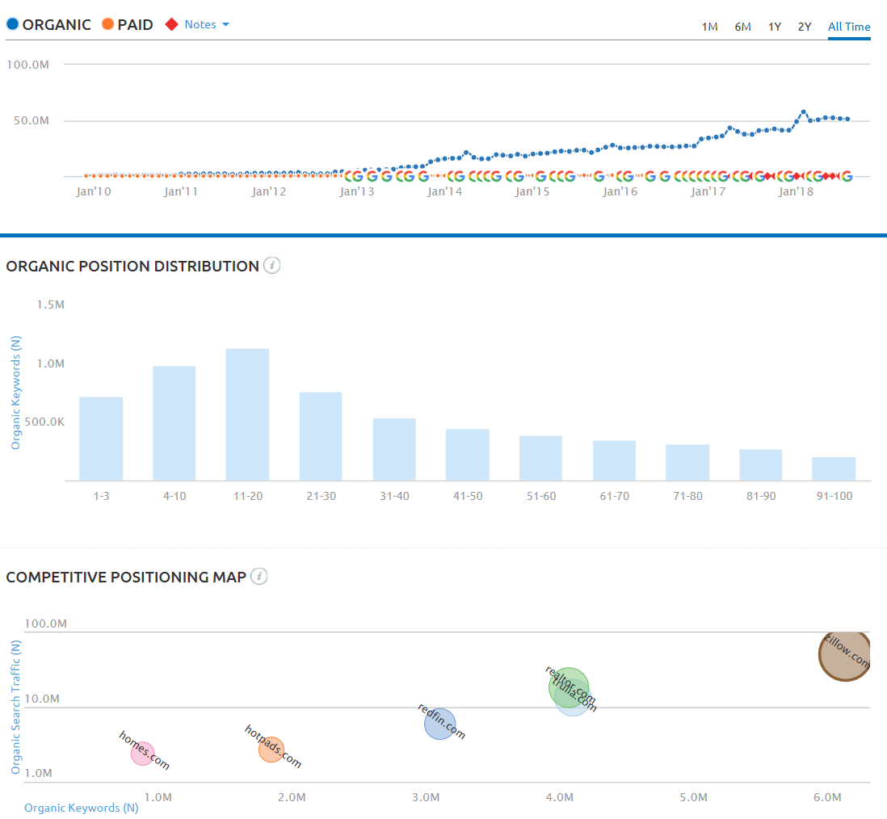Image resolution: width=887 pixels, height=819 pixels.
Task: Select the 1Y time range
Action: 775,27
